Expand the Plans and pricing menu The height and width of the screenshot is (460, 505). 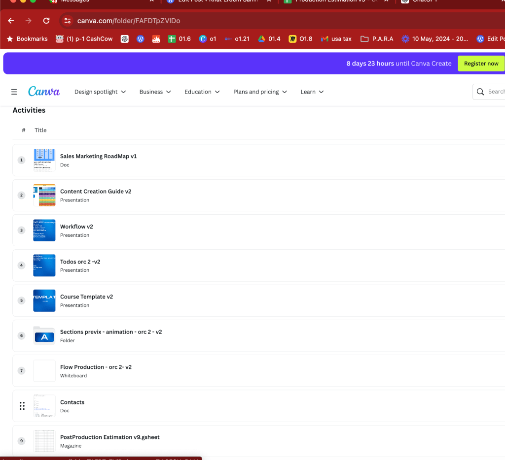click(260, 92)
